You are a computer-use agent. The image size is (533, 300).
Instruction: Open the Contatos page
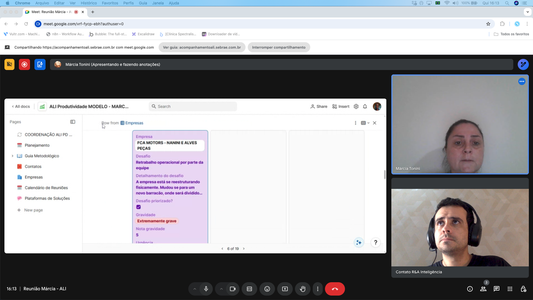(x=33, y=166)
